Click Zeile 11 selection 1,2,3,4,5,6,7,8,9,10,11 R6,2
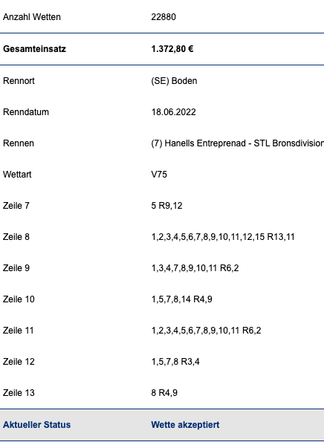 206,331
